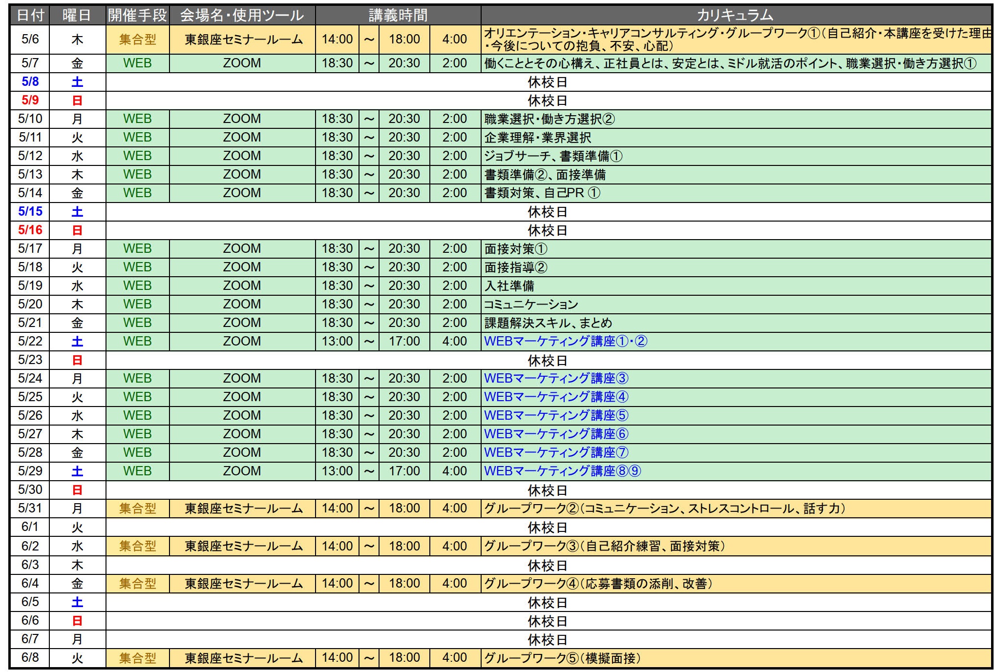
Task: Select 集合型 in the 6/8 row
Action: click(137, 658)
